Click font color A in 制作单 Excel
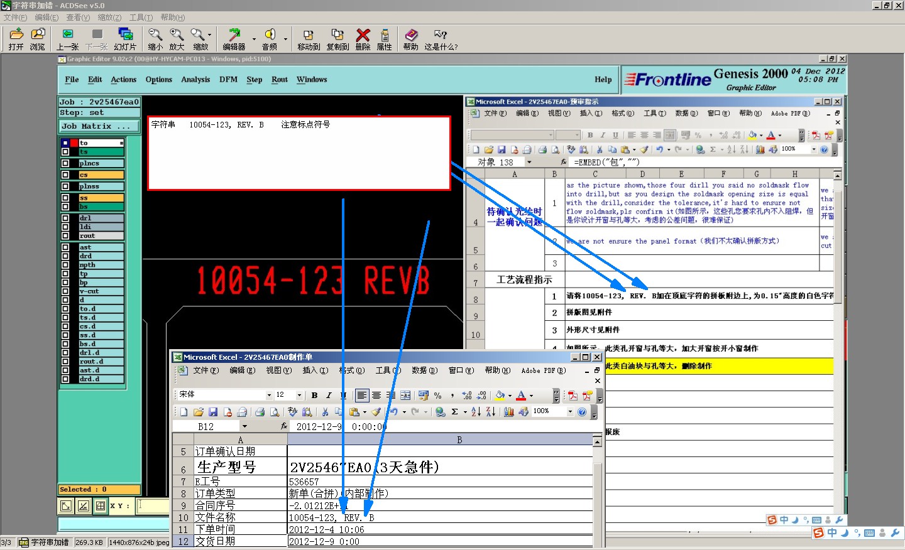 point(521,395)
